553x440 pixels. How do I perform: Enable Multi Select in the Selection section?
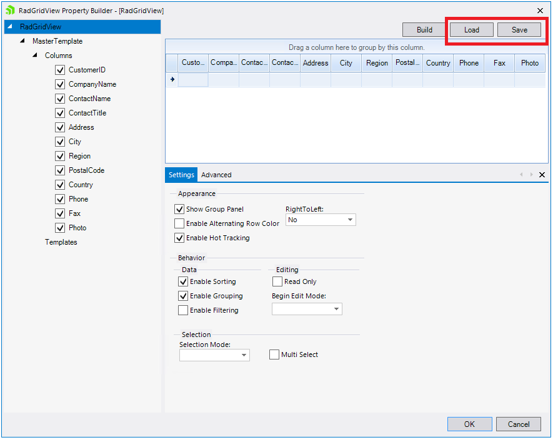pos(274,354)
